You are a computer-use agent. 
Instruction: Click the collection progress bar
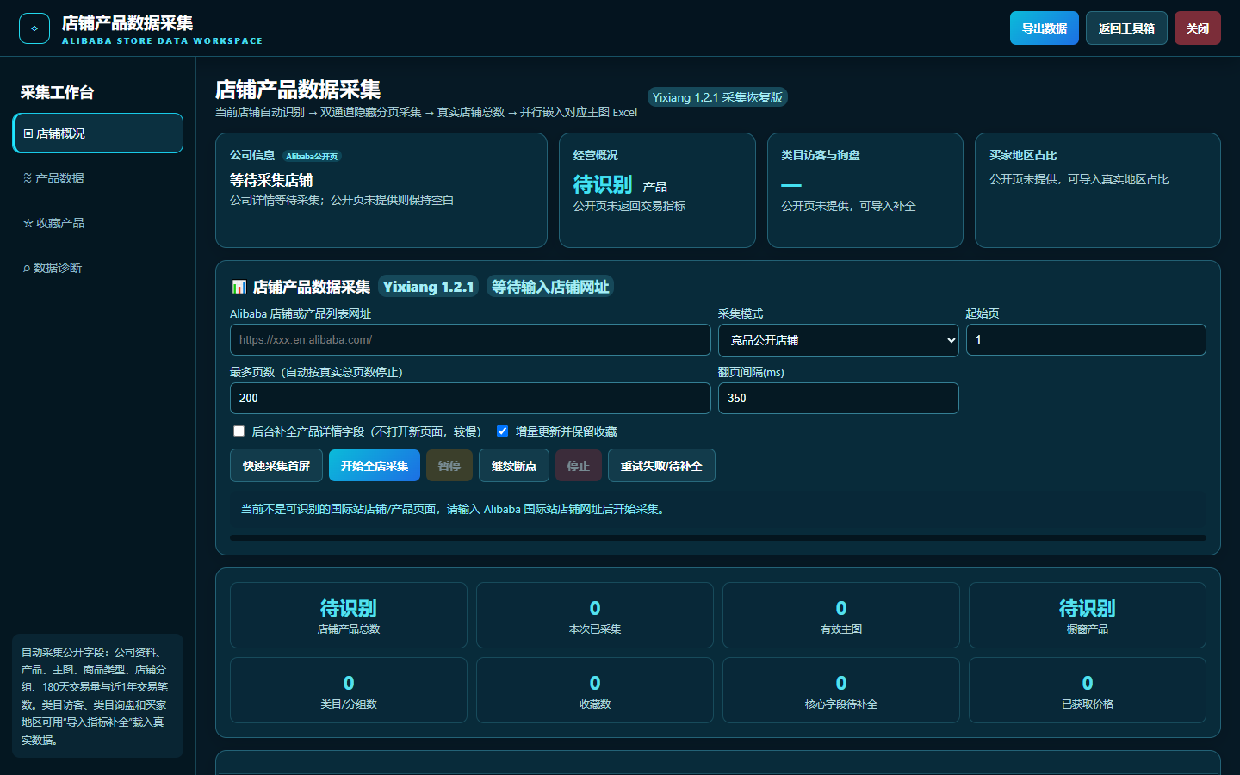[718, 537]
